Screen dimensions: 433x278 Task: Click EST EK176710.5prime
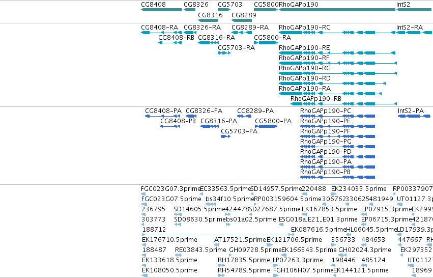pyautogui.click(x=144, y=245)
